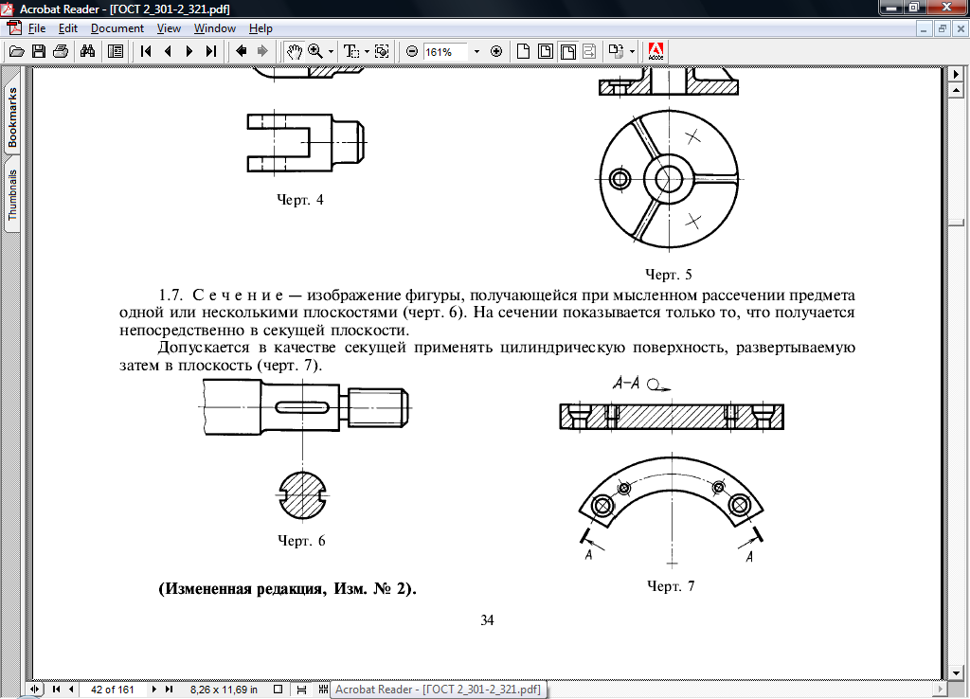Toggle navigation pane button in status bar
Screen dimensions: 970x699
35,690
